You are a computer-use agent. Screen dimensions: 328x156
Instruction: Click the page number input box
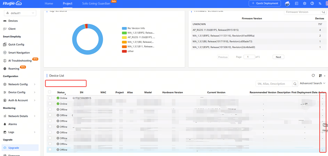(x=249, y=57)
